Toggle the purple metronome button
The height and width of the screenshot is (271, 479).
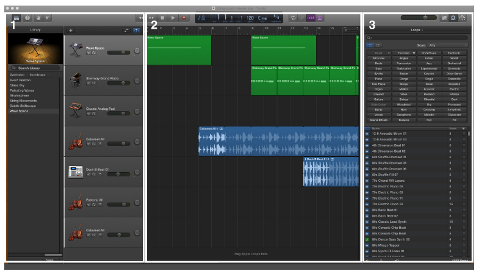coord(320,18)
